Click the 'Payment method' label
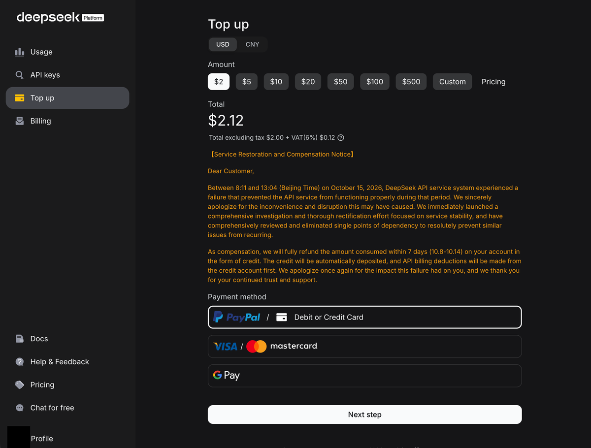The image size is (591, 448). point(237,297)
